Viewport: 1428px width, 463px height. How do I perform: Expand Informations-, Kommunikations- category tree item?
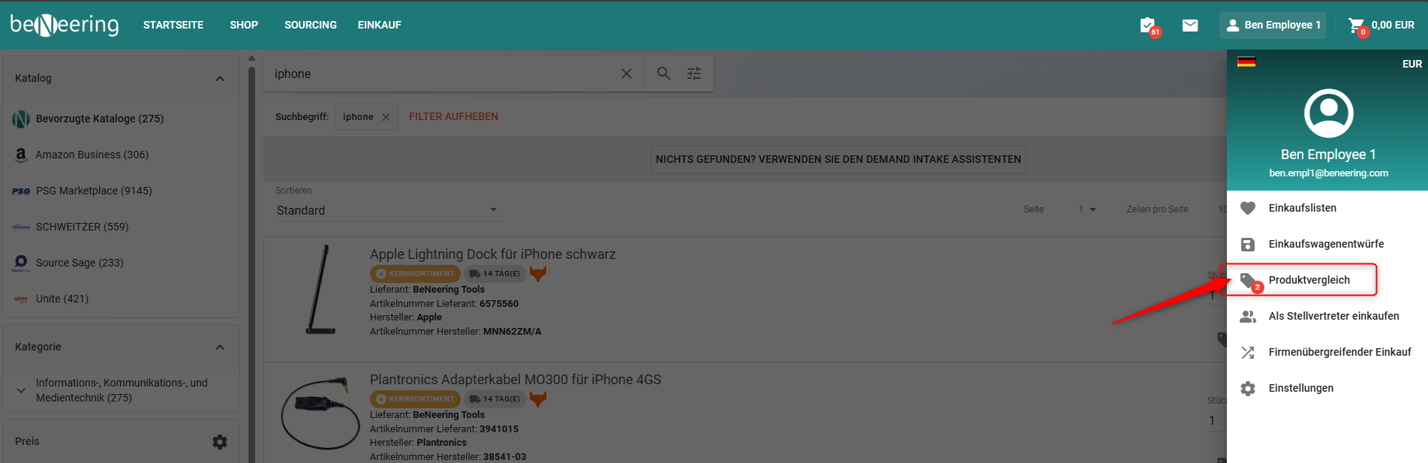click(x=21, y=390)
